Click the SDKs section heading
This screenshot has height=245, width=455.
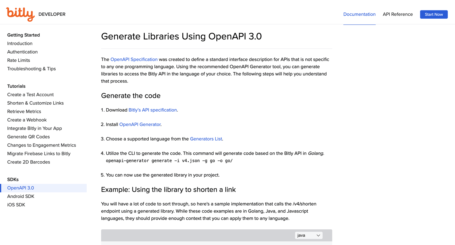tap(13, 179)
